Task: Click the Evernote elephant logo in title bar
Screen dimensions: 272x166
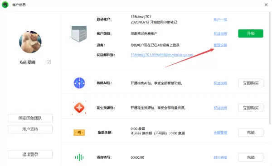Action: (5, 5)
